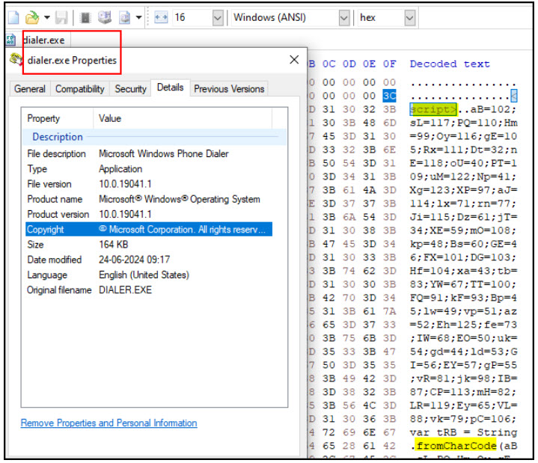Click the Open file folder icon
The width and height of the screenshot is (538, 463).
(32, 17)
